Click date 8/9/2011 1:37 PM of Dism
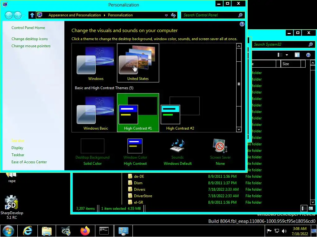Viewport: 317px width, 237px height. [222, 183]
